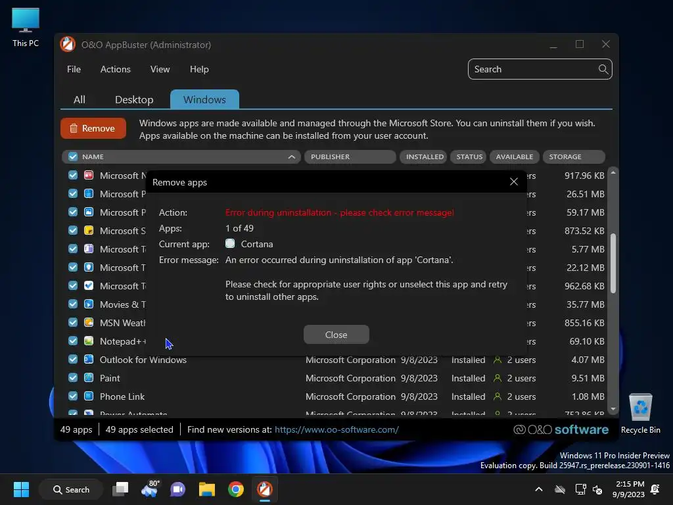673x505 pixels.
Task: Sort by the STATUS column header
Action: [469, 156]
